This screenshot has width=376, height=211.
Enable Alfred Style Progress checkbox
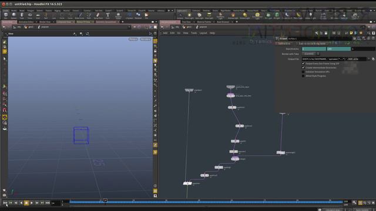[303, 76]
